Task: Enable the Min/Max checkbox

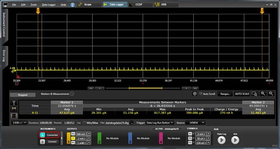Action: point(84,123)
